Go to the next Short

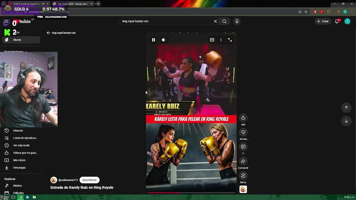pos(346,121)
